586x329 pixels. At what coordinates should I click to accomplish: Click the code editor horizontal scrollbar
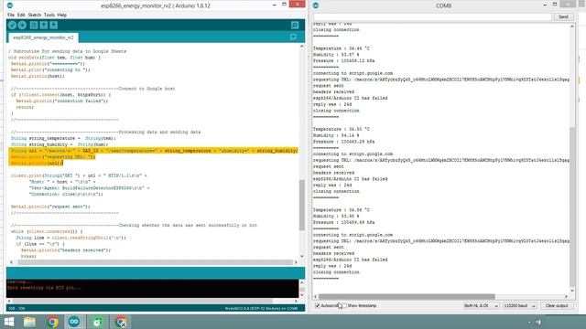[155, 262]
